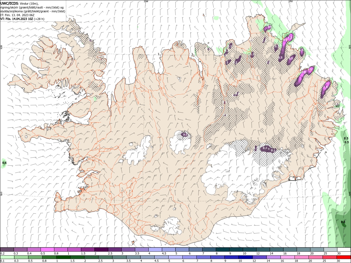351x263 pixels.
Task: Pick the upper legend swatch labeled 0.2
Action: [7, 249]
